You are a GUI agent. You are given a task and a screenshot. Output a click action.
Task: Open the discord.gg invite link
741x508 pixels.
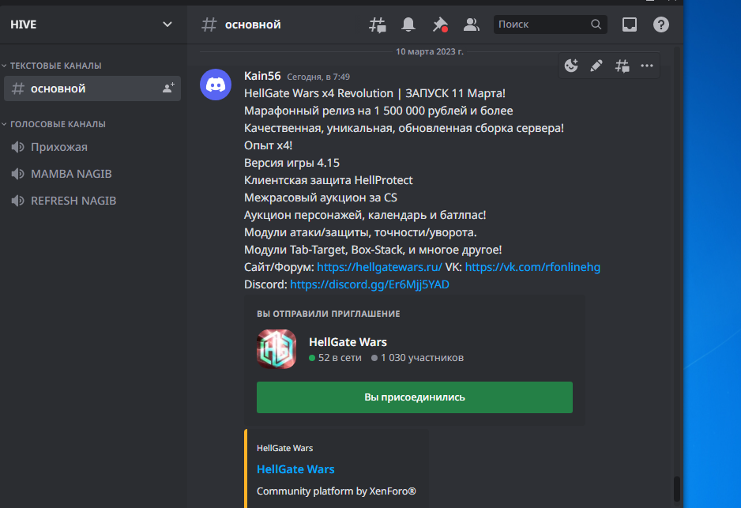point(370,284)
